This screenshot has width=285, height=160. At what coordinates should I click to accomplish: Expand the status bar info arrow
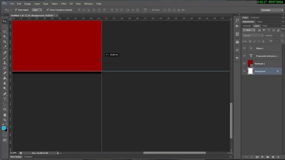pos(58,153)
